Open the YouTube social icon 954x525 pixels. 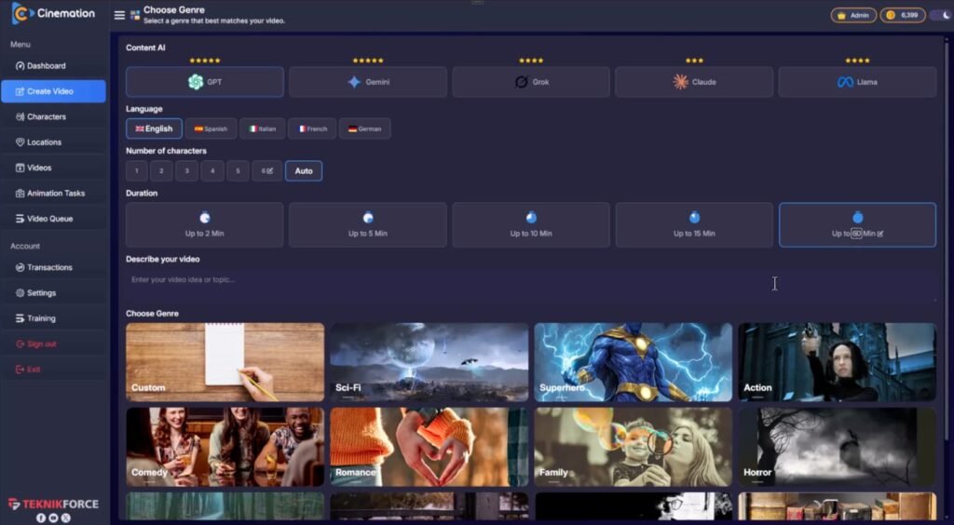pos(53,518)
